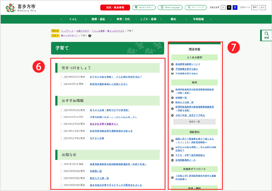Open the サイトマップ button

coord(196,7)
